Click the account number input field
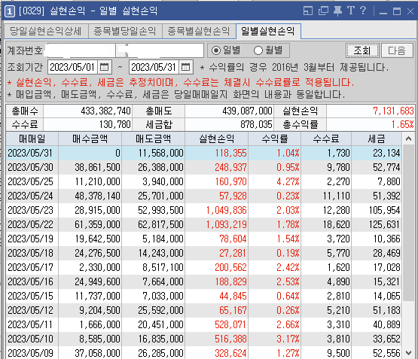Image resolution: width=418 pixels, height=359 pixels. (81, 50)
